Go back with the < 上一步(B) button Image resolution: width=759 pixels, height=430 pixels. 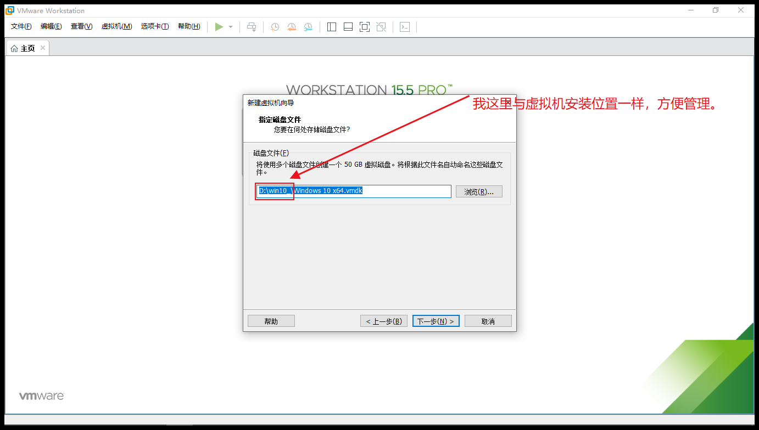384,321
